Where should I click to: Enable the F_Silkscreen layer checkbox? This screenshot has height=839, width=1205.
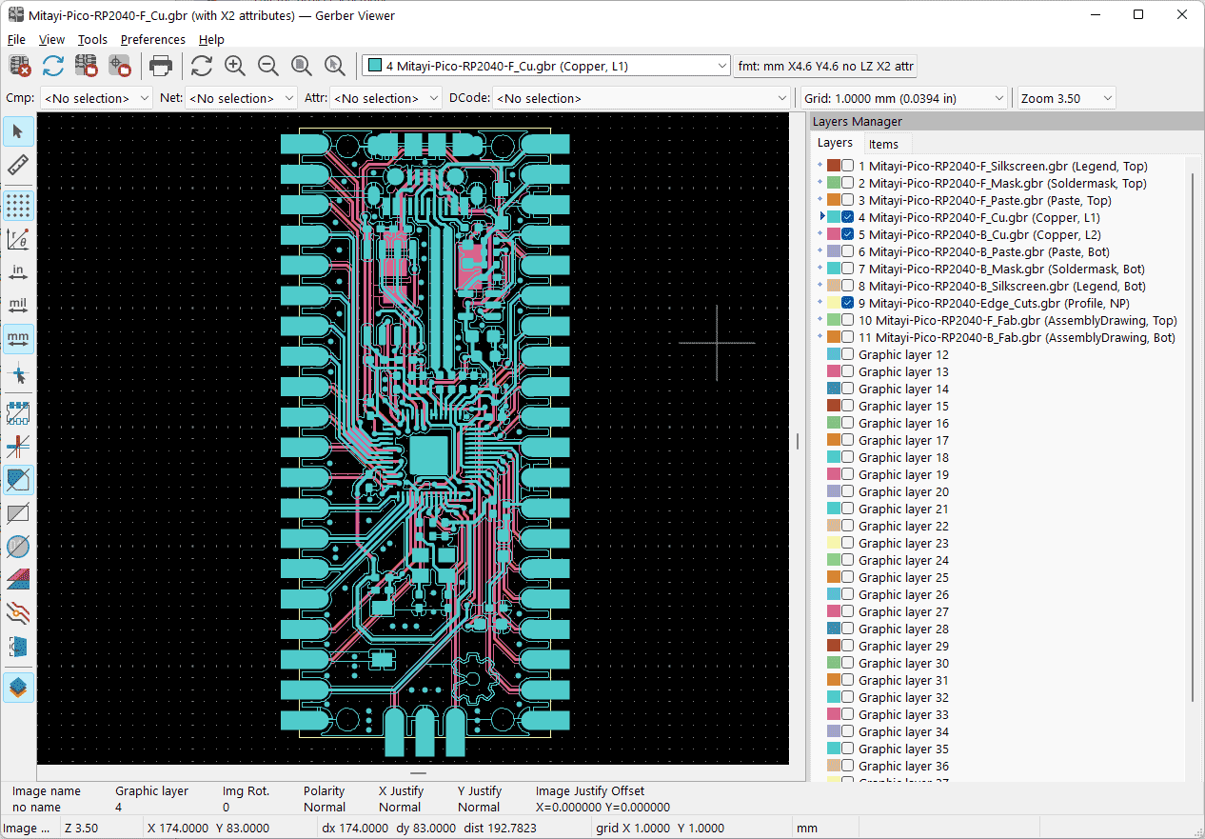tap(847, 166)
